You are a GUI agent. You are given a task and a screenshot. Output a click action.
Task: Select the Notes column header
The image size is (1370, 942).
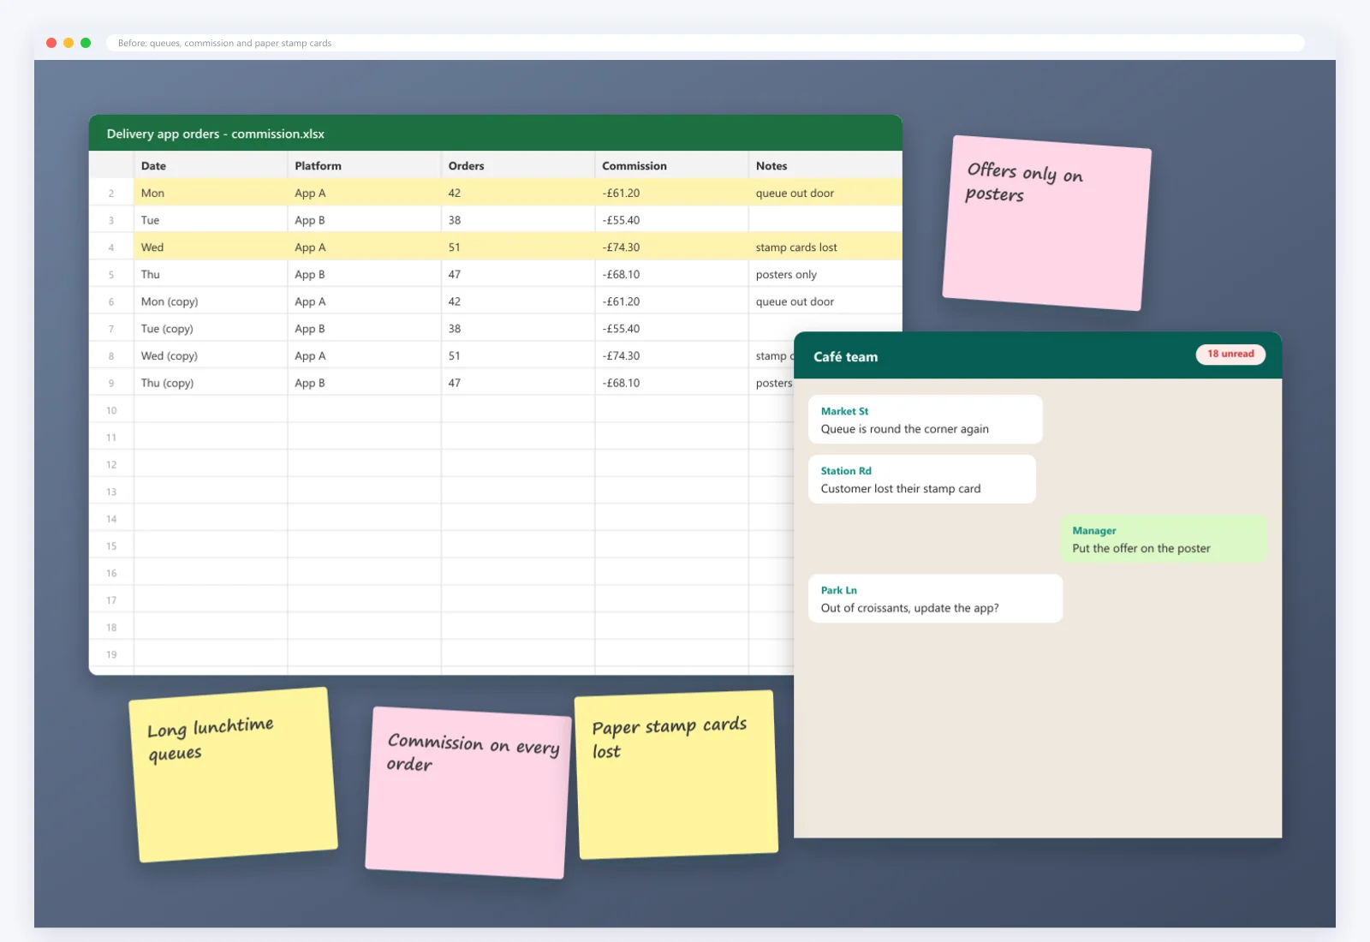[825, 165]
